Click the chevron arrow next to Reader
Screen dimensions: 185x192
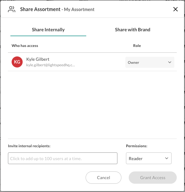click(x=167, y=158)
